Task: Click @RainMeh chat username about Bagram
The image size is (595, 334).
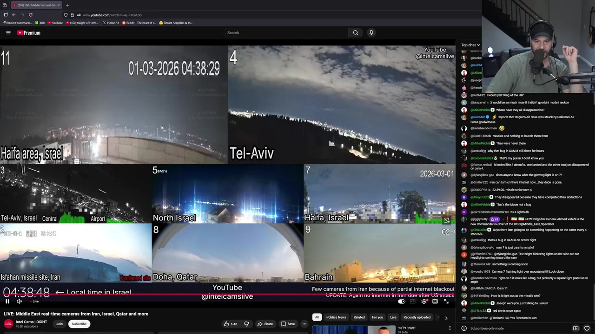Action: [x=478, y=117]
